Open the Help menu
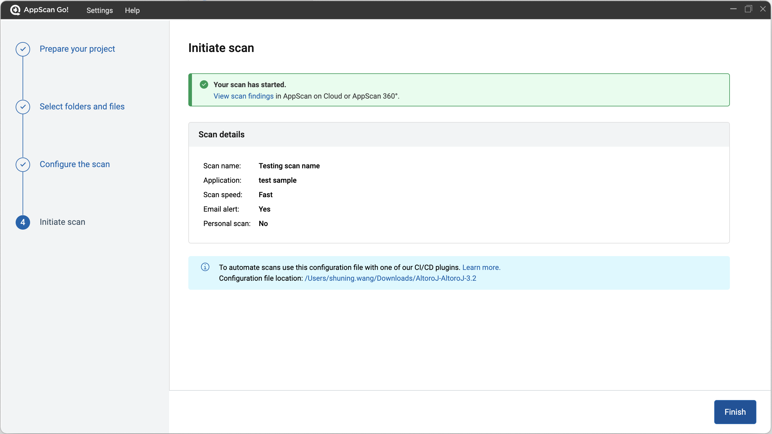The height and width of the screenshot is (434, 772). (132, 10)
